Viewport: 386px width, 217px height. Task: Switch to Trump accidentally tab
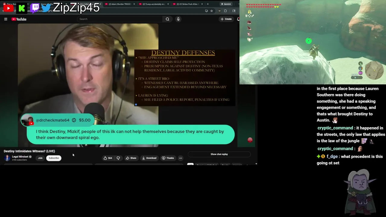[153, 4]
